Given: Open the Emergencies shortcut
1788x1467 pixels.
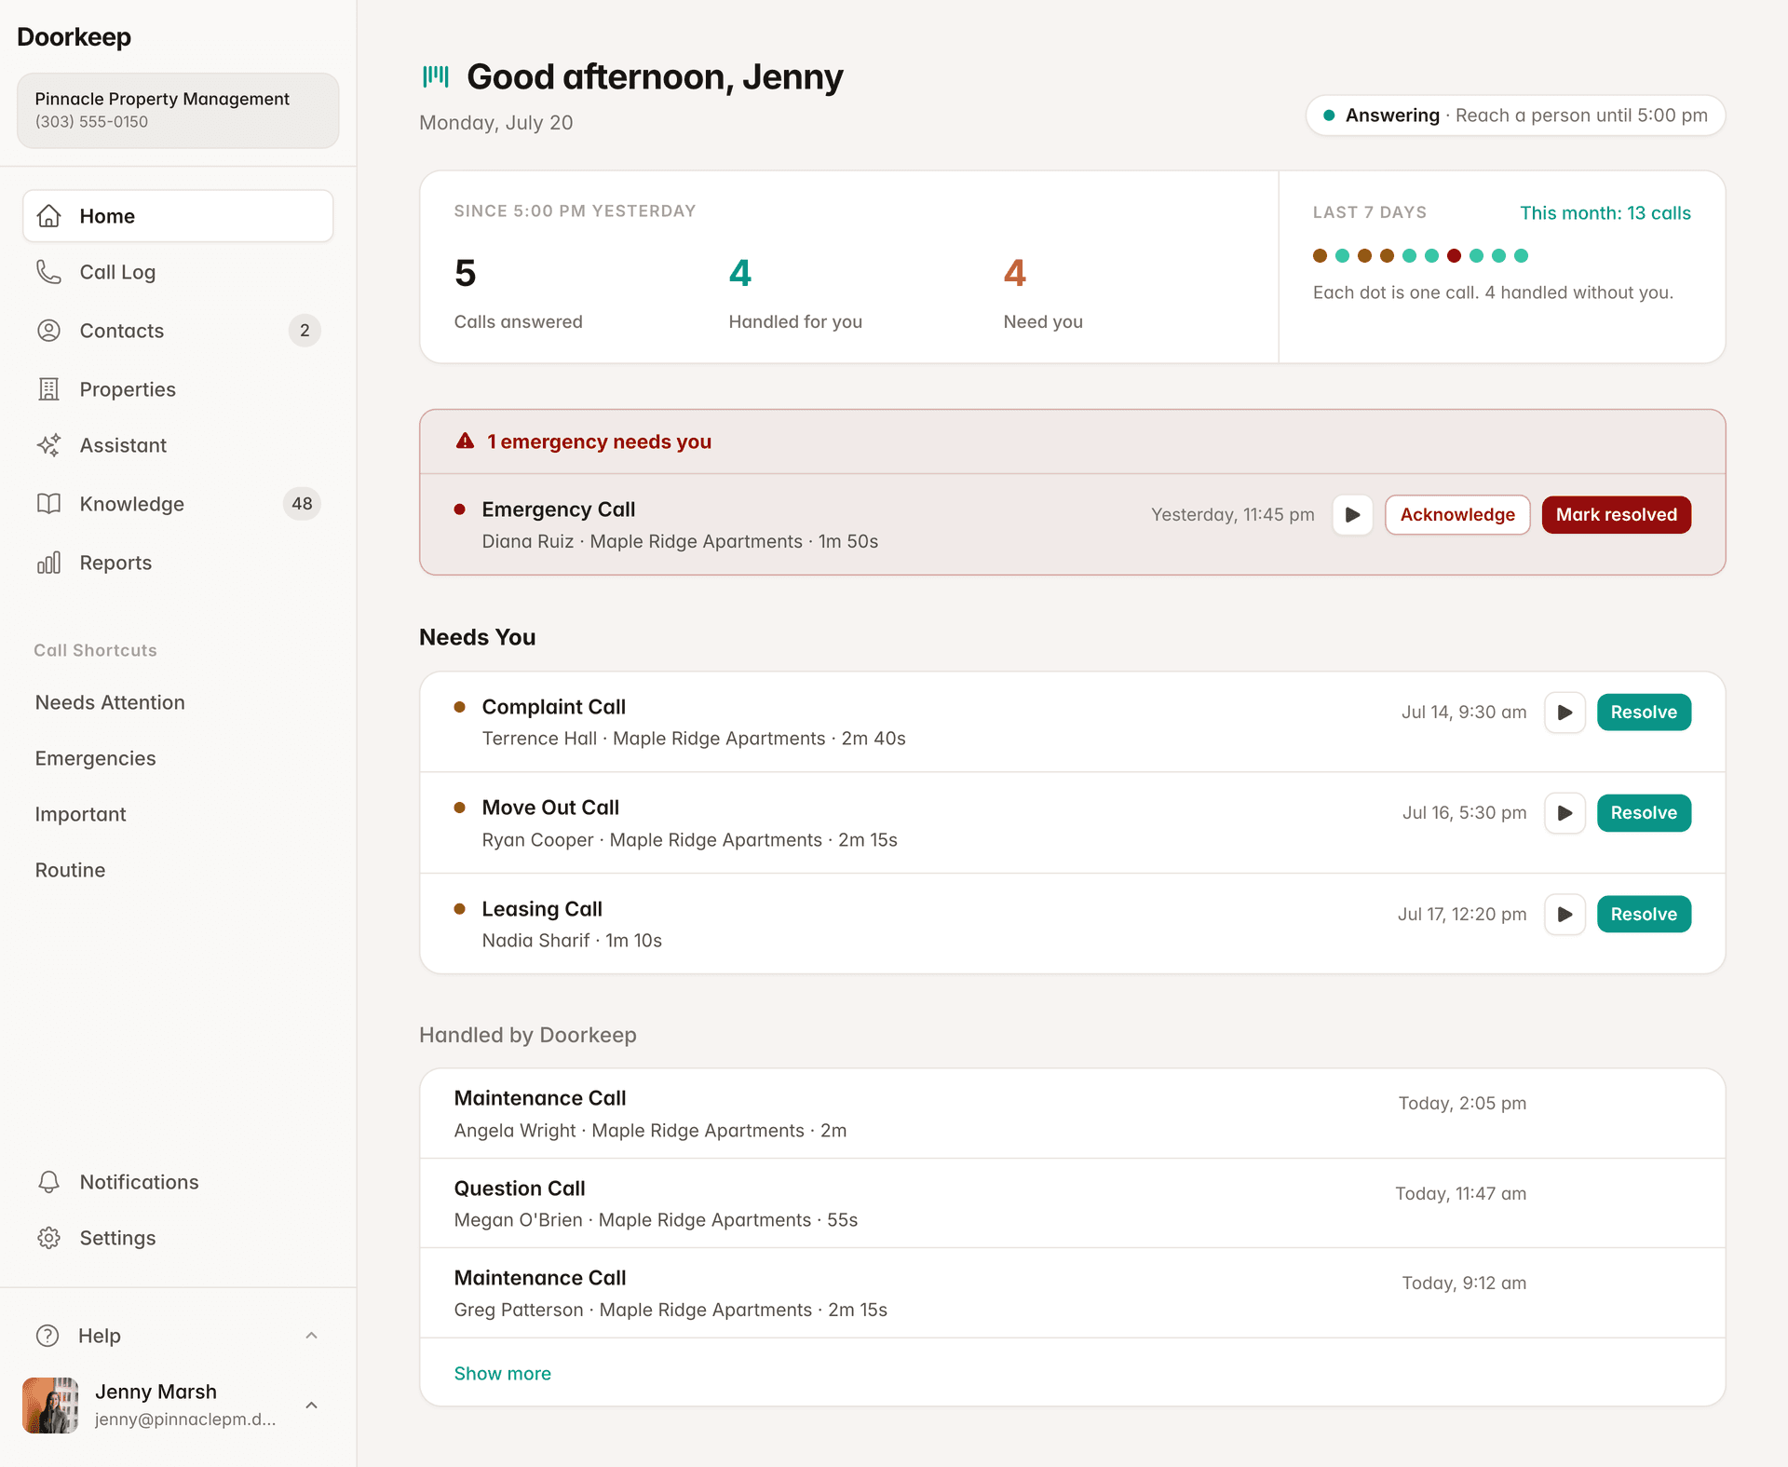Looking at the screenshot, I should (x=95, y=758).
